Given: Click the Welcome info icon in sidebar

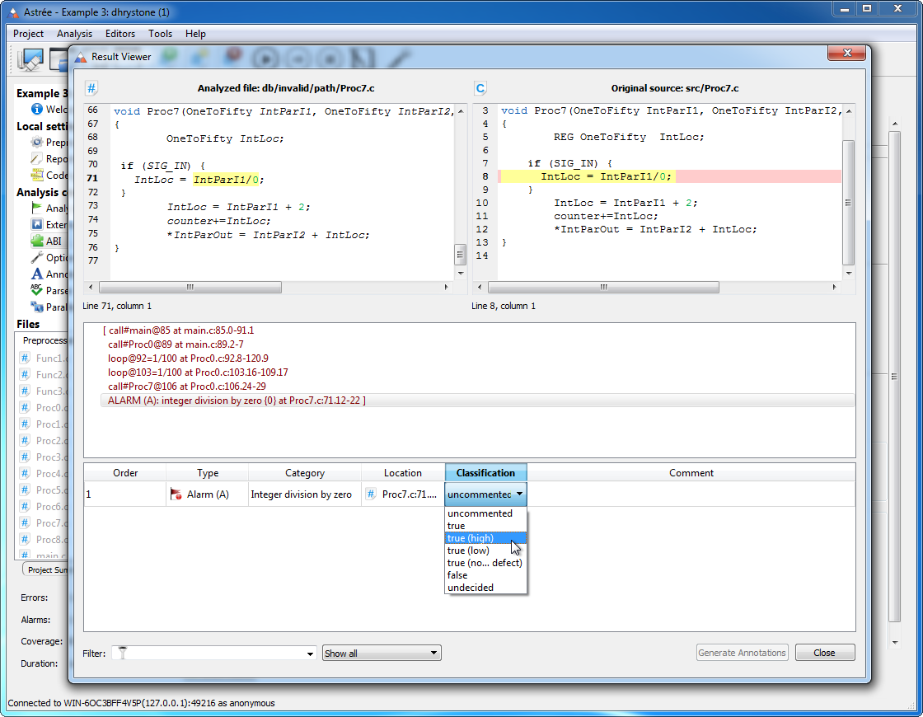Looking at the screenshot, I should click(x=36, y=109).
